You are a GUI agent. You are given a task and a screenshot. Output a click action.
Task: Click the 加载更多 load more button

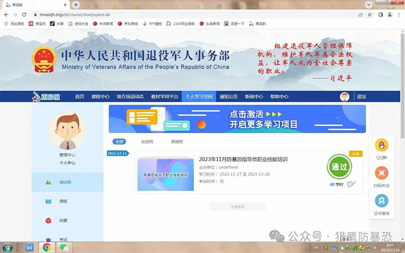point(238,207)
